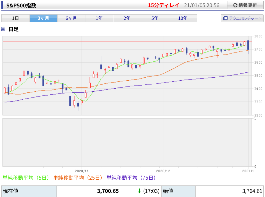Select the 3ヶ月 period tab
This screenshot has width=265, height=197.
coord(44,18)
